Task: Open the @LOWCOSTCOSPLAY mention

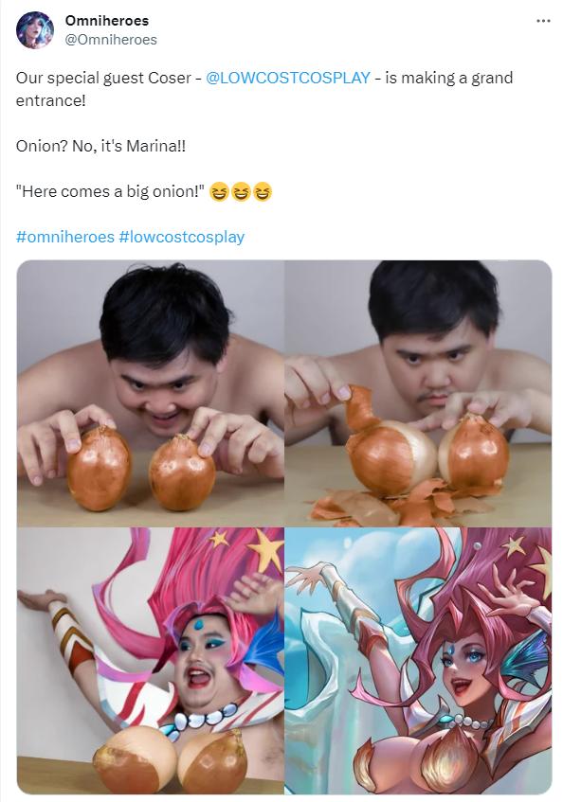Action: coord(287,78)
